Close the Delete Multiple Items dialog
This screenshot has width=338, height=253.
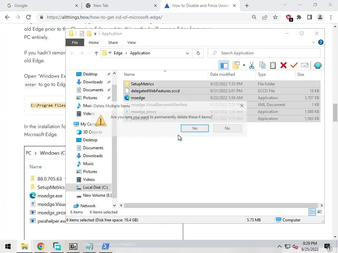pyautogui.click(x=242, y=106)
